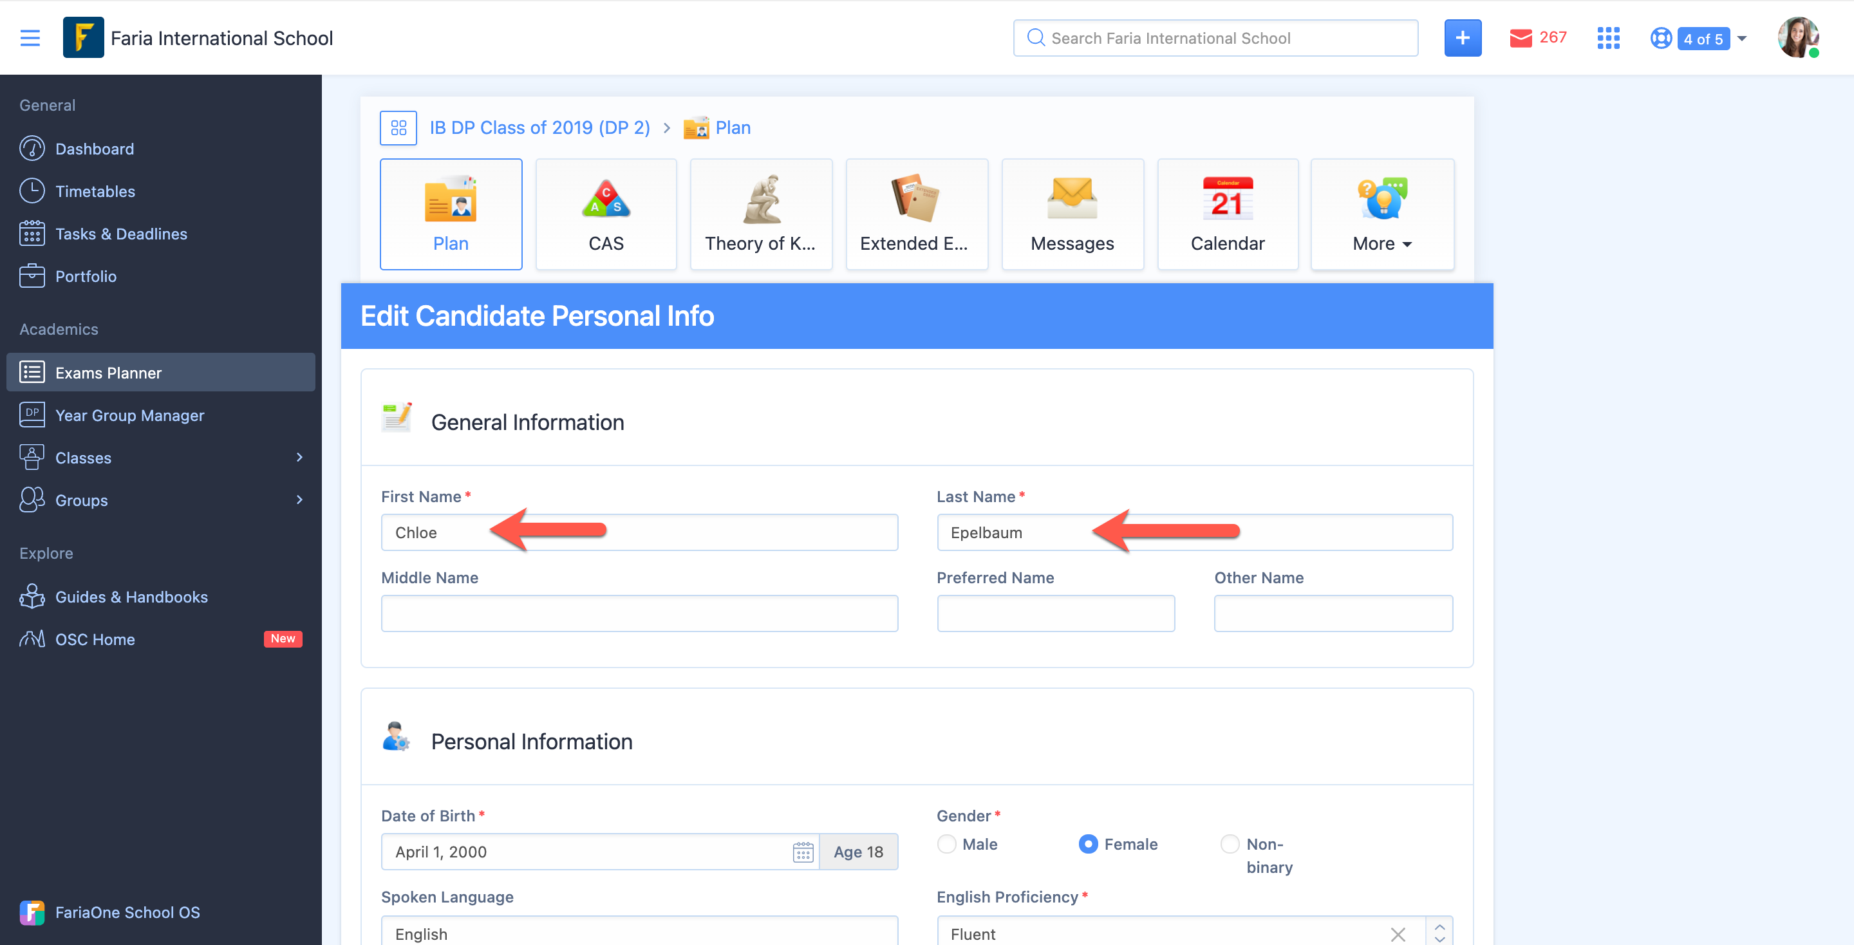Open the hamburger menu icon
Image resolution: width=1854 pixels, height=945 pixels.
[x=30, y=38]
